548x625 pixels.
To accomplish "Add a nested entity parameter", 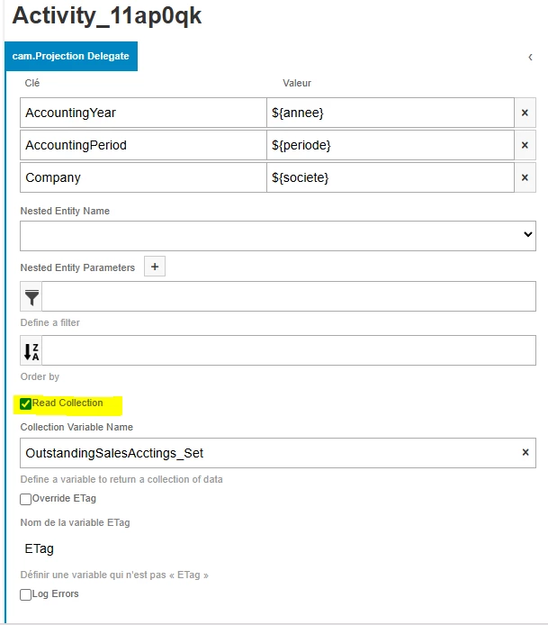I will point(155,267).
